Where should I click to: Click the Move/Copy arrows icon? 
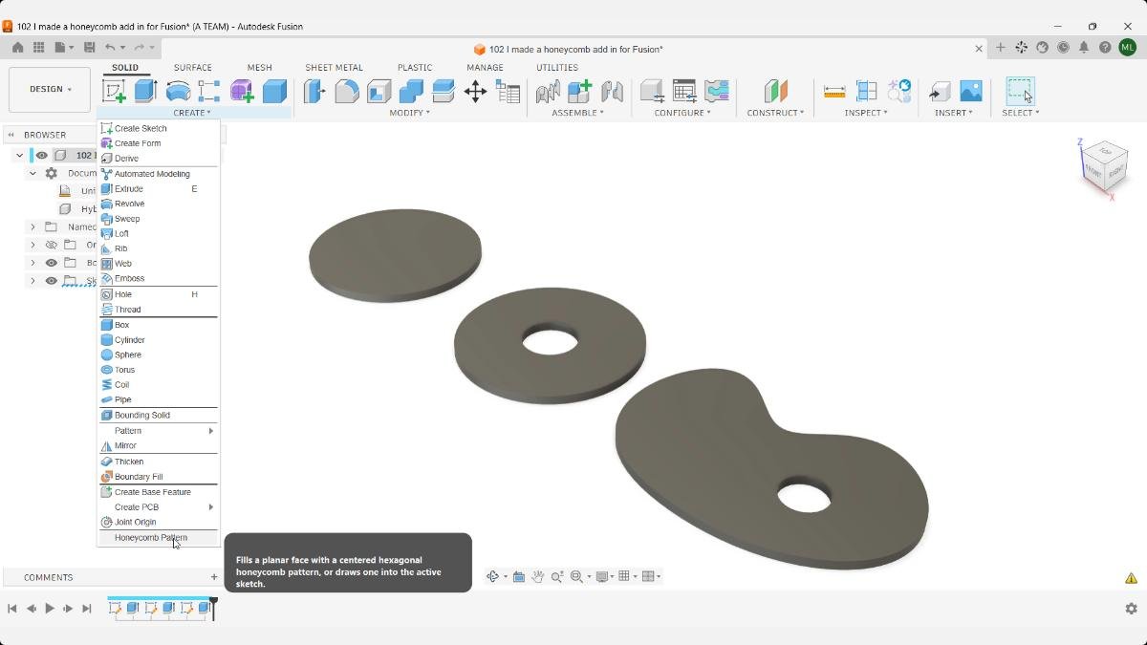[475, 91]
